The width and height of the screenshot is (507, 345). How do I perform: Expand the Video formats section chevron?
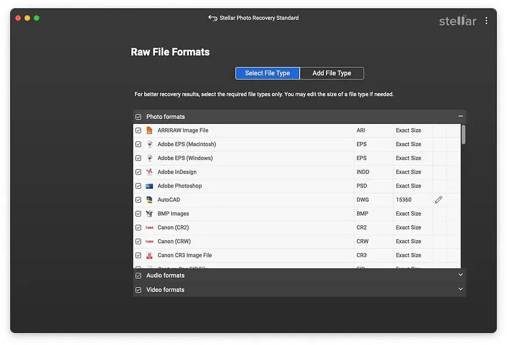tap(461, 289)
